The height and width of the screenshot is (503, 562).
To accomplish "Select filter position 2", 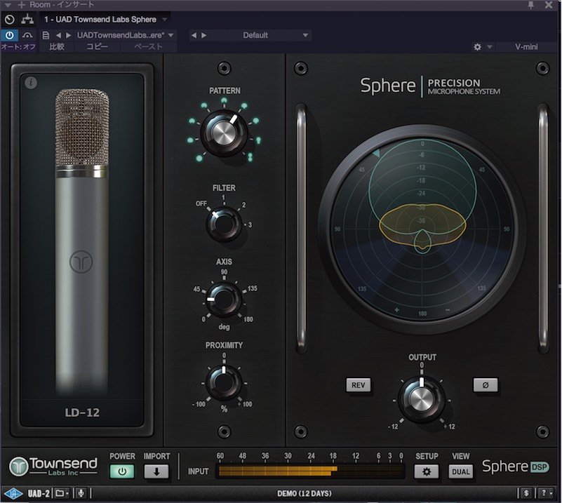I will click(x=244, y=205).
